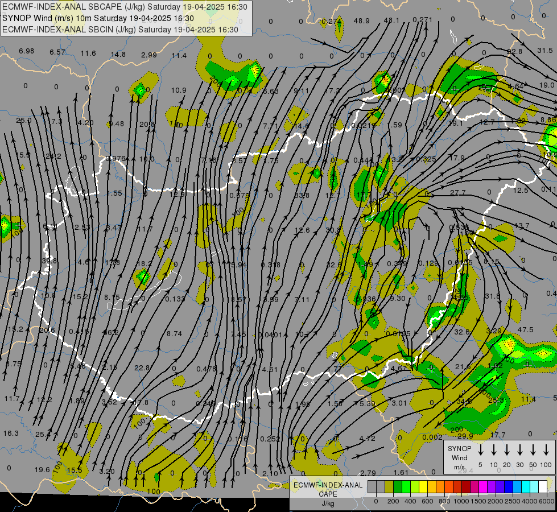Viewport: 557px width, 512px height.
Task: Select the SBCAPE title line in the header box
Action: 125,7
